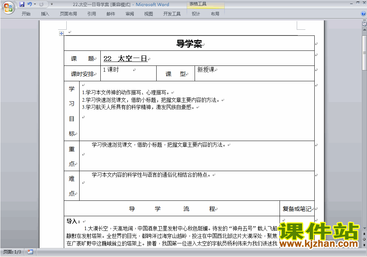Click the Redo icon in Quick Access
The width and height of the screenshot is (367, 257).
42,4
